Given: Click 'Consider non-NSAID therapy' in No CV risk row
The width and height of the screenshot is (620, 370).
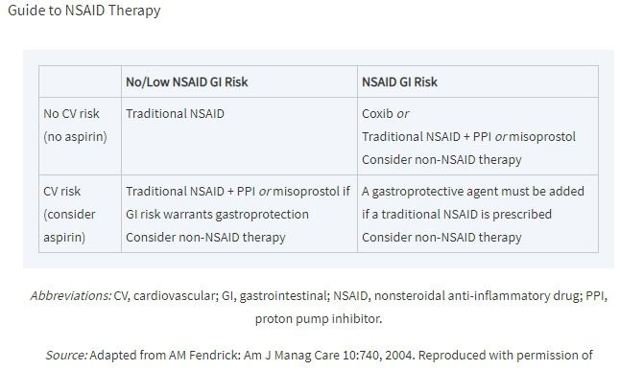Looking at the screenshot, I should (x=441, y=159).
